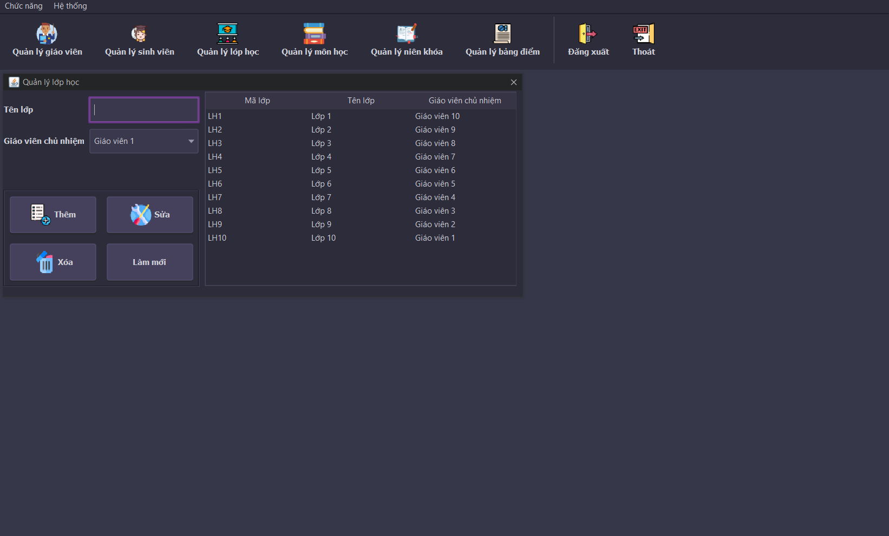
Task: Click the Lớp 5 cell
Action: click(x=361, y=170)
